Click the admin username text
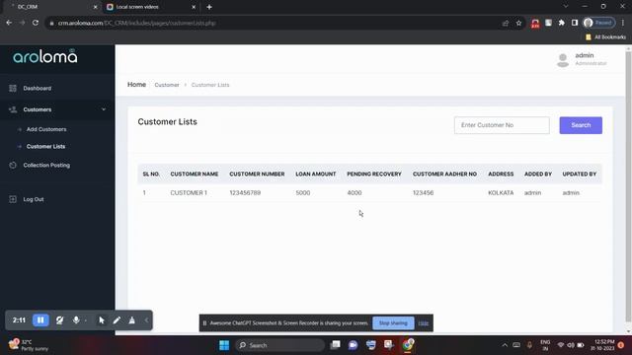The height and width of the screenshot is (355, 632). (x=584, y=55)
